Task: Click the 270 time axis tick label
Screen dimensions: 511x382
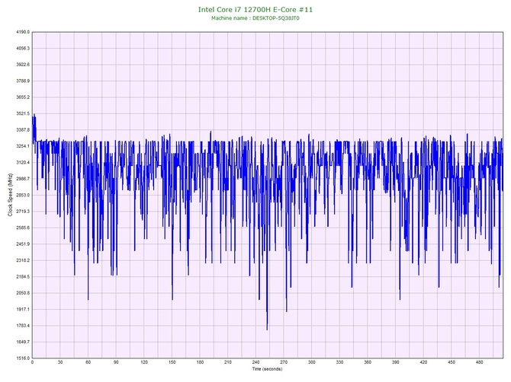Action: 284,362
